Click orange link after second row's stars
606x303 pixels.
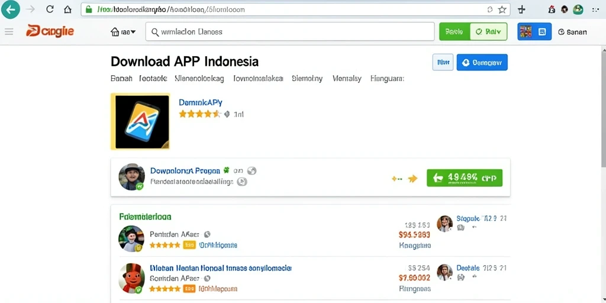point(218,289)
